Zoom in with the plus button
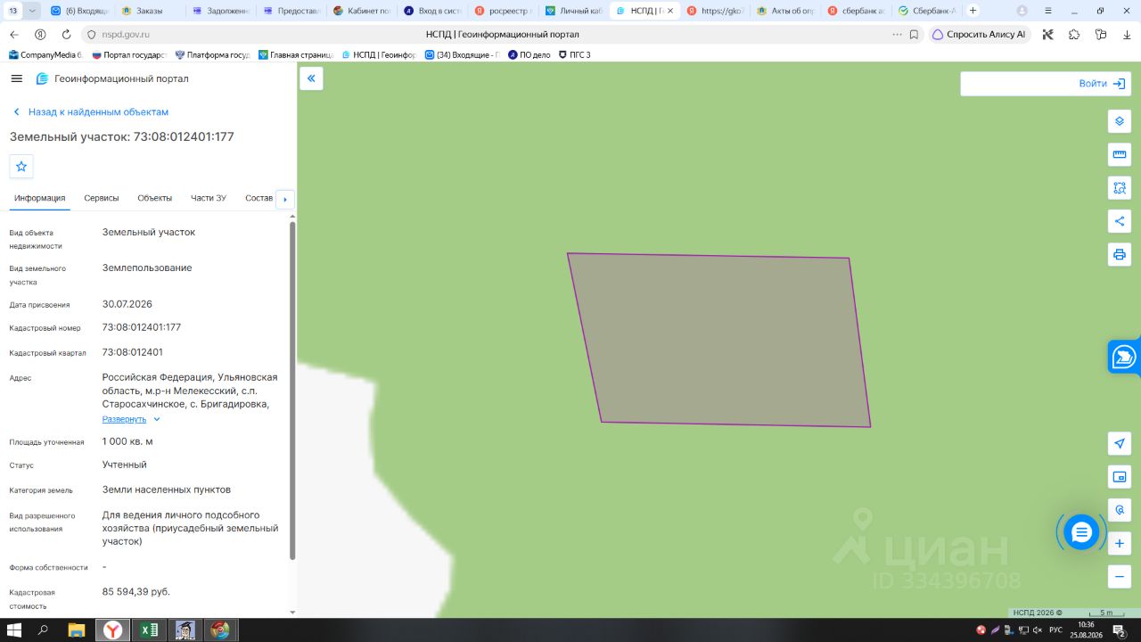Image resolution: width=1141 pixels, height=642 pixels. click(x=1120, y=543)
